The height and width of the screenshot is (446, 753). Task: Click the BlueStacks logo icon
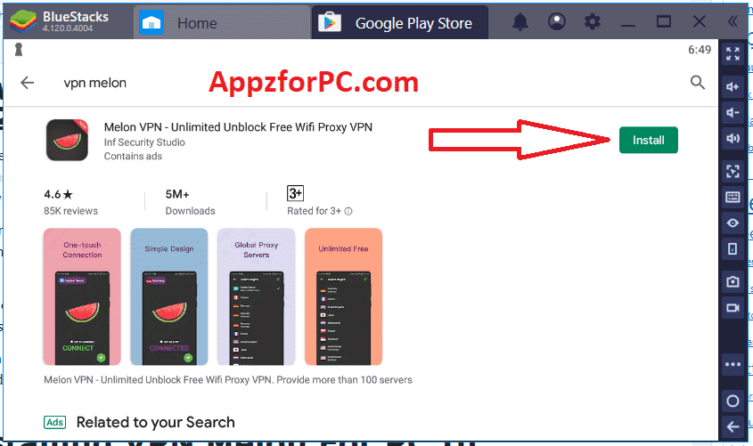[x=22, y=22]
